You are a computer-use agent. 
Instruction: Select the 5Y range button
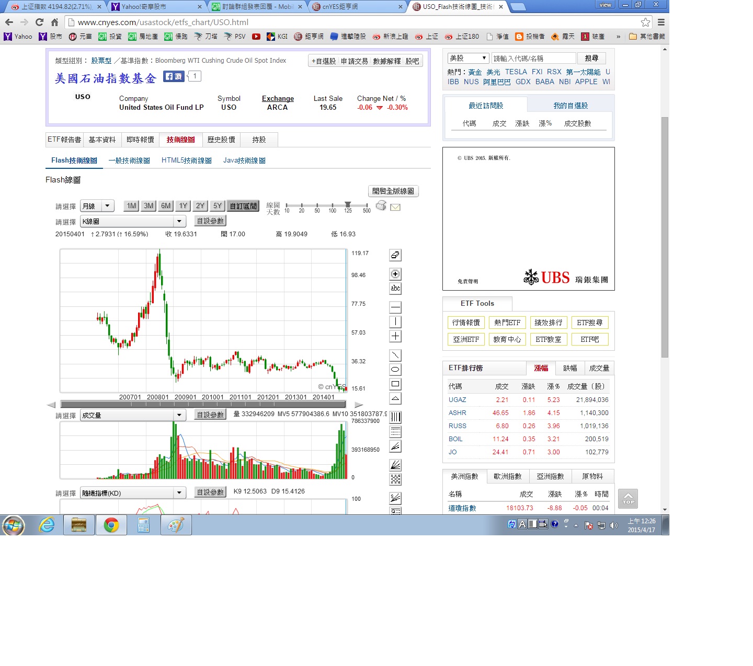point(218,206)
